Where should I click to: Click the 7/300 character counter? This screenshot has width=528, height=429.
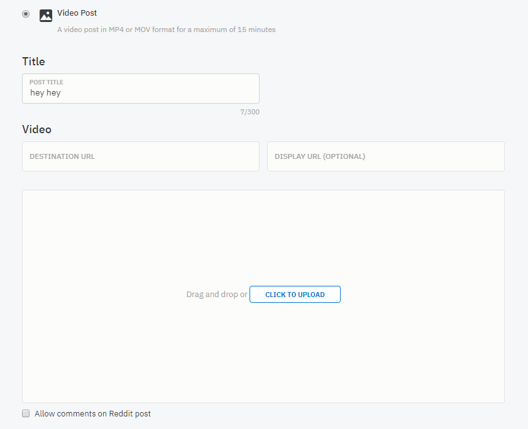250,112
